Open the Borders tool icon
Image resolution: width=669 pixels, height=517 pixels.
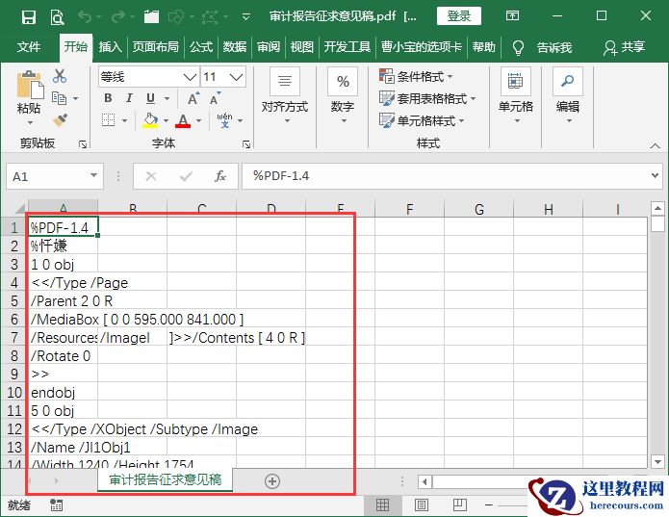click(x=108, y=120)
